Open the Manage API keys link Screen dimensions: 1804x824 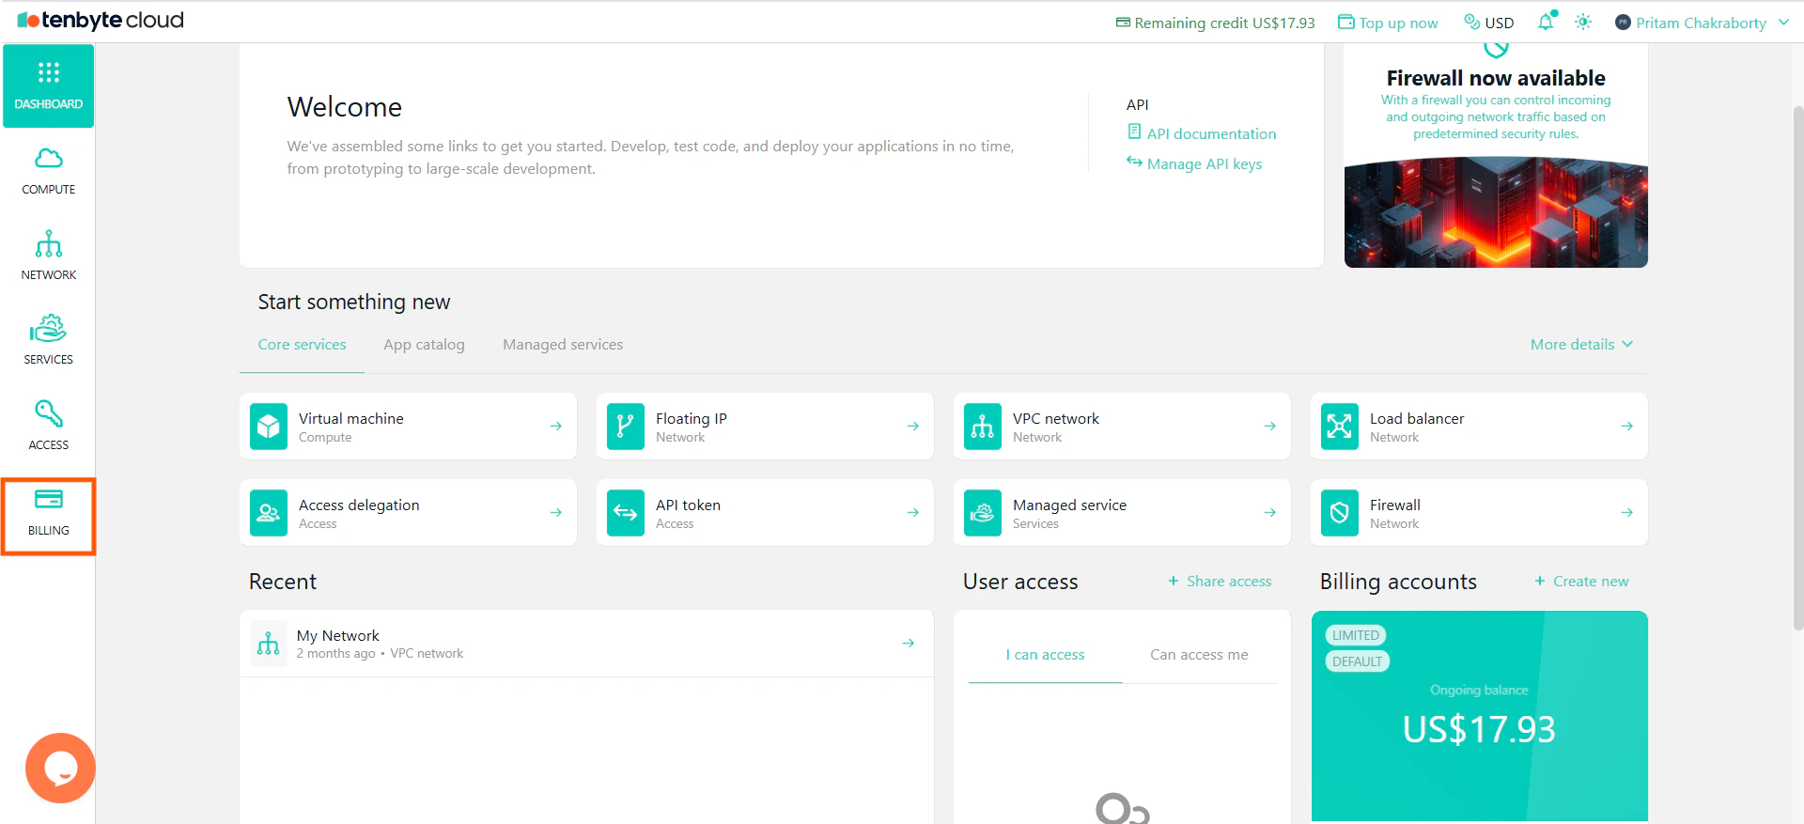[1195, 163]
